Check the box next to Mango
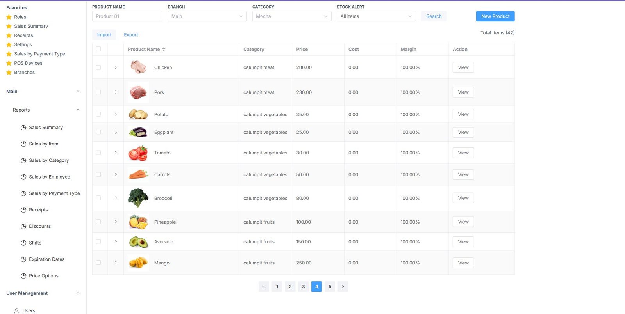 pos(98,263)
